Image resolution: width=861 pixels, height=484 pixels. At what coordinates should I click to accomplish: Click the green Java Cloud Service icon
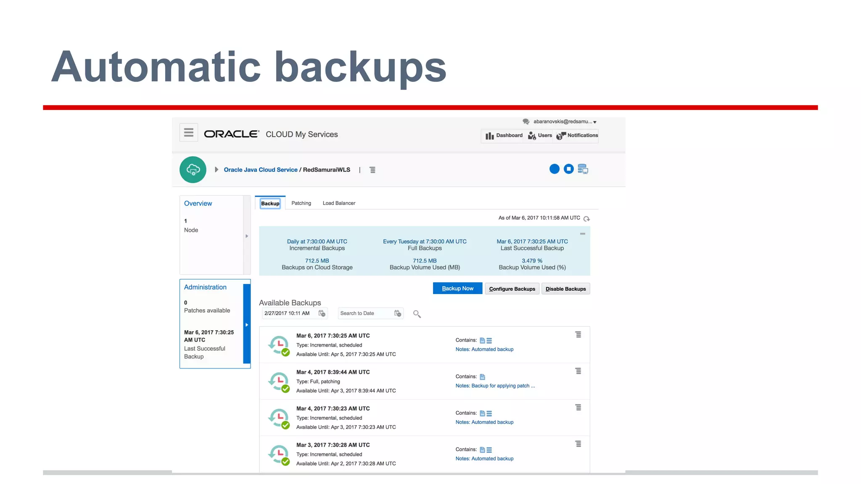pyautogui.click(x=193, y=170)
